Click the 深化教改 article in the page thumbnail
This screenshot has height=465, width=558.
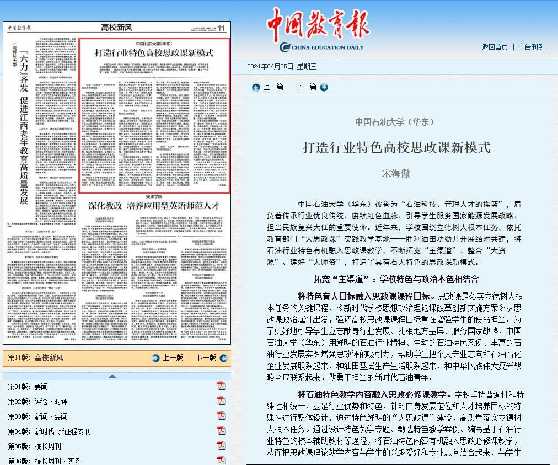click(x=154, y=205)
